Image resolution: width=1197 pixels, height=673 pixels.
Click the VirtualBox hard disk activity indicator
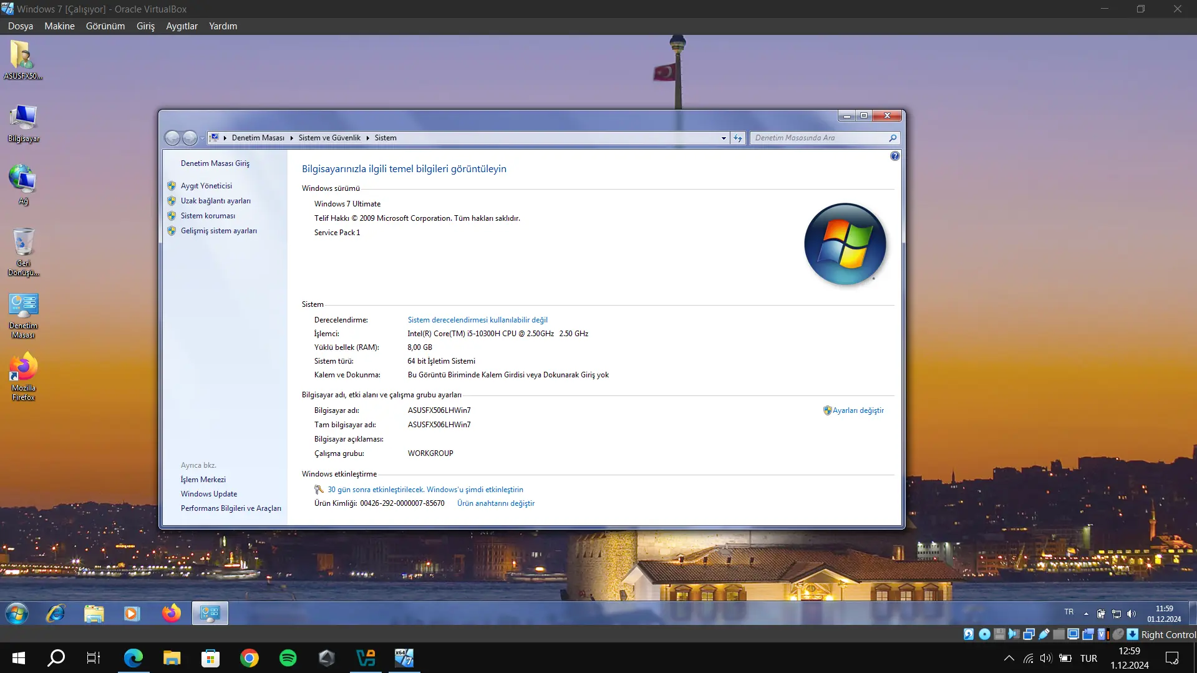969,634
